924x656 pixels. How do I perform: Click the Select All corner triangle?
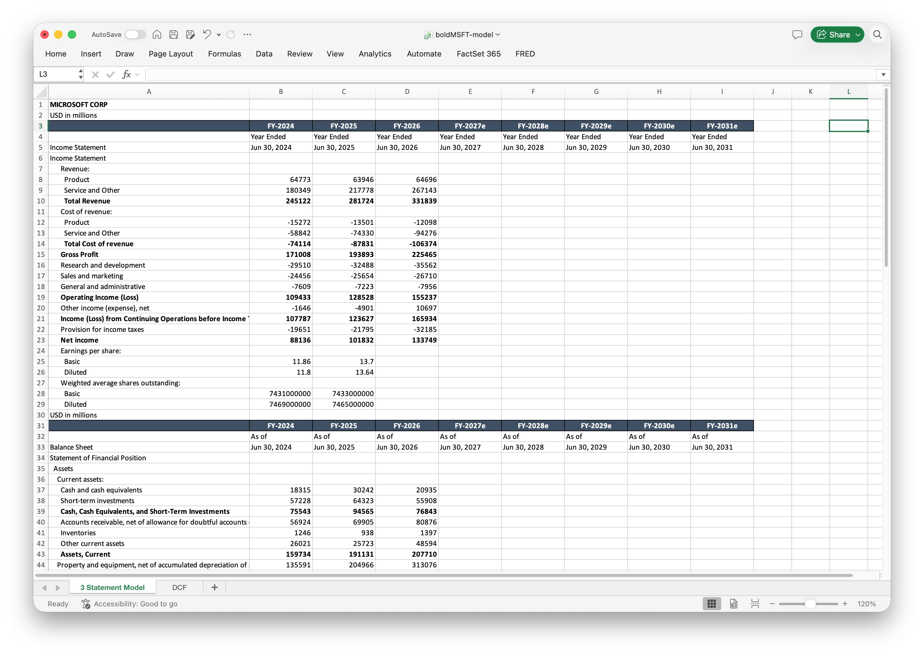(41, 92)
